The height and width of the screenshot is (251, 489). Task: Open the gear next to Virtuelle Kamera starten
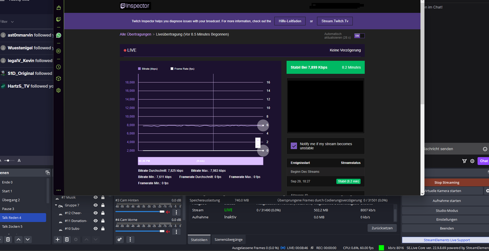[x=488, y=190]
